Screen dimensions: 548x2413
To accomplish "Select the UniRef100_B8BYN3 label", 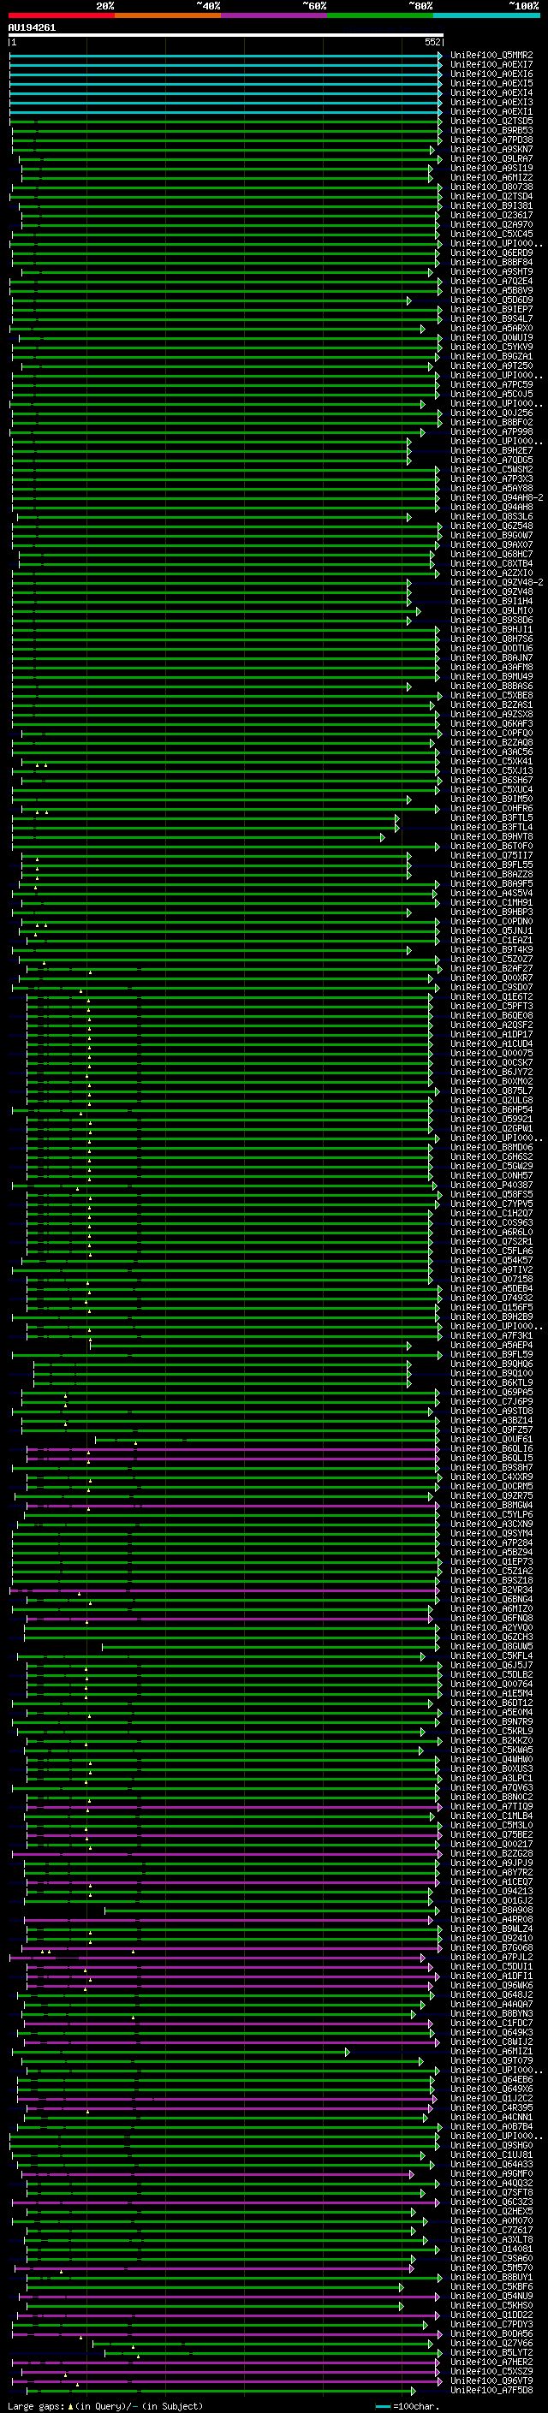I will pos(491,2014).
